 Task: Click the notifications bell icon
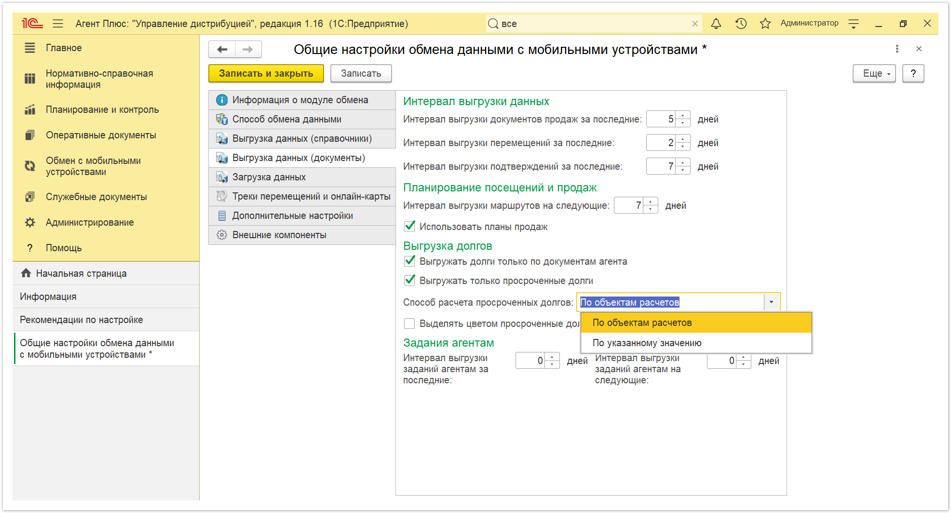716,23
